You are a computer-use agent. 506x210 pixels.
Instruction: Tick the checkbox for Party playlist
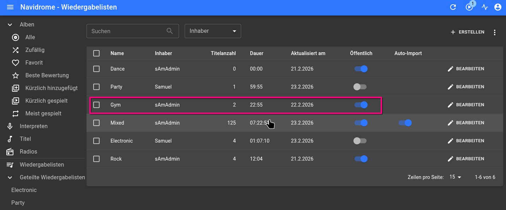96,87
